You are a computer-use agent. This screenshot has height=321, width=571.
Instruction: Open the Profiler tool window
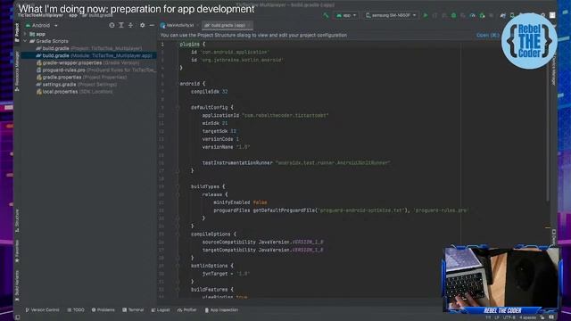coord(186,310)
